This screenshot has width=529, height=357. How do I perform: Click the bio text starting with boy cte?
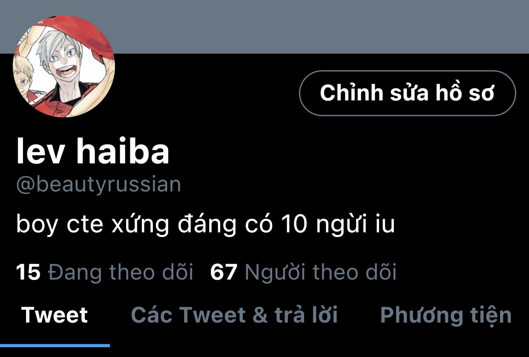(x=206, y=225)
